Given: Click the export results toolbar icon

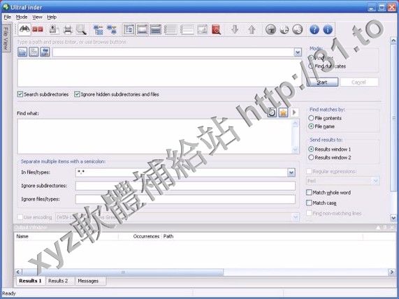Looking at the screenshot, I should pyautogui.click(x=53, y=29).
